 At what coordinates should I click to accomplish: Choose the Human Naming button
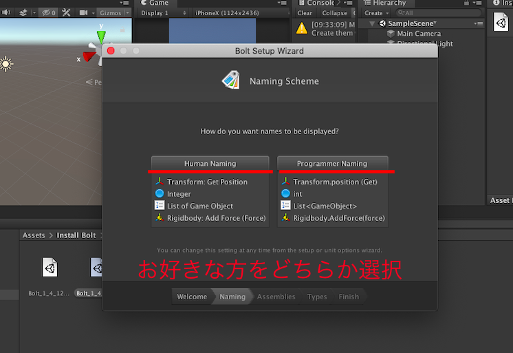point(210,163)
